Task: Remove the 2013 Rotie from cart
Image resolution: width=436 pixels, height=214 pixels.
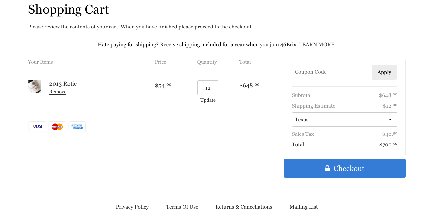Action: (58, 92)
